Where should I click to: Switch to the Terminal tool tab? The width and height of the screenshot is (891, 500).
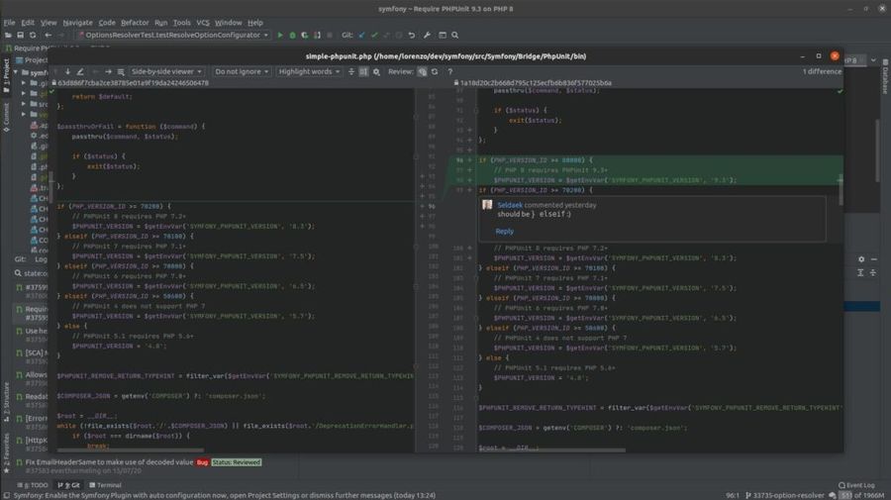pyautogui.click(x=105, y=485)
